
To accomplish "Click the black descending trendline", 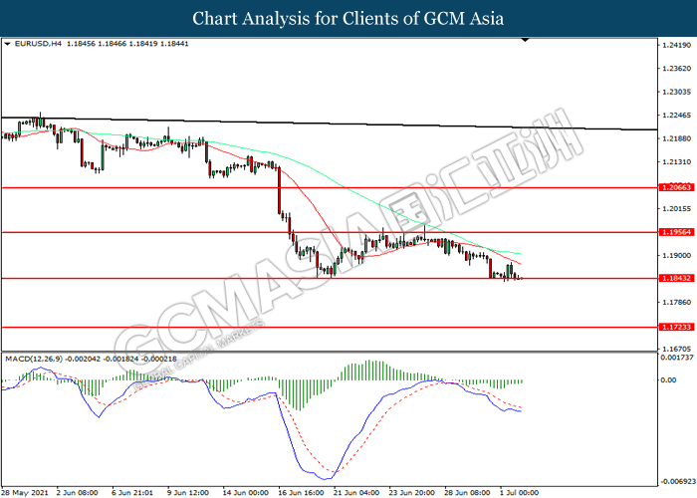I will point(398,124).
